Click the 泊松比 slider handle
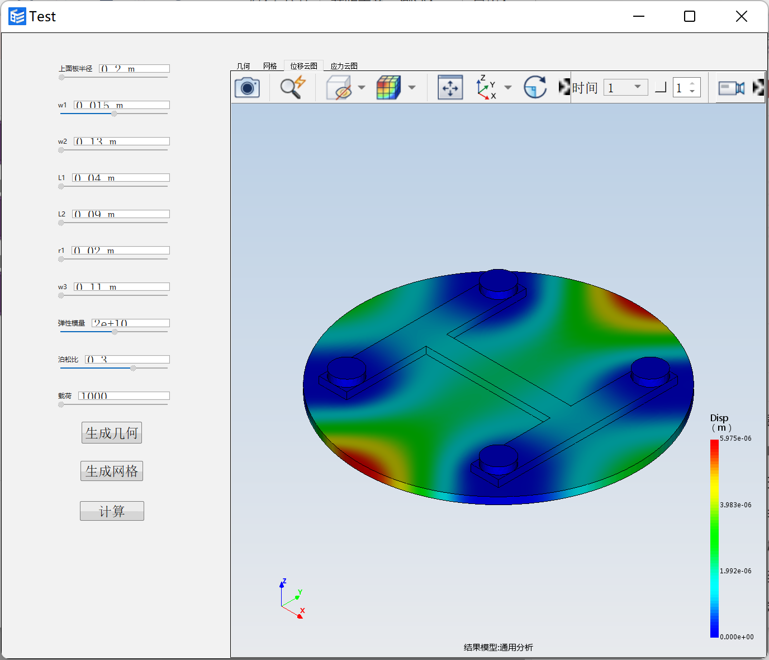Screen dimensions: 769x660 coord(133,368)
